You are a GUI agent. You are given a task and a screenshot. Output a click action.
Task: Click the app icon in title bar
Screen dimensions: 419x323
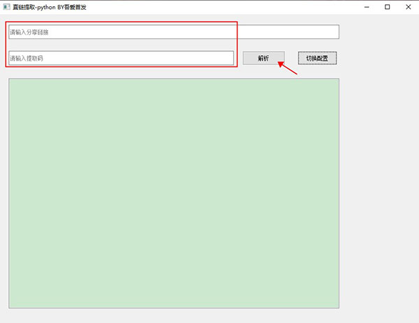pos(6,7)
